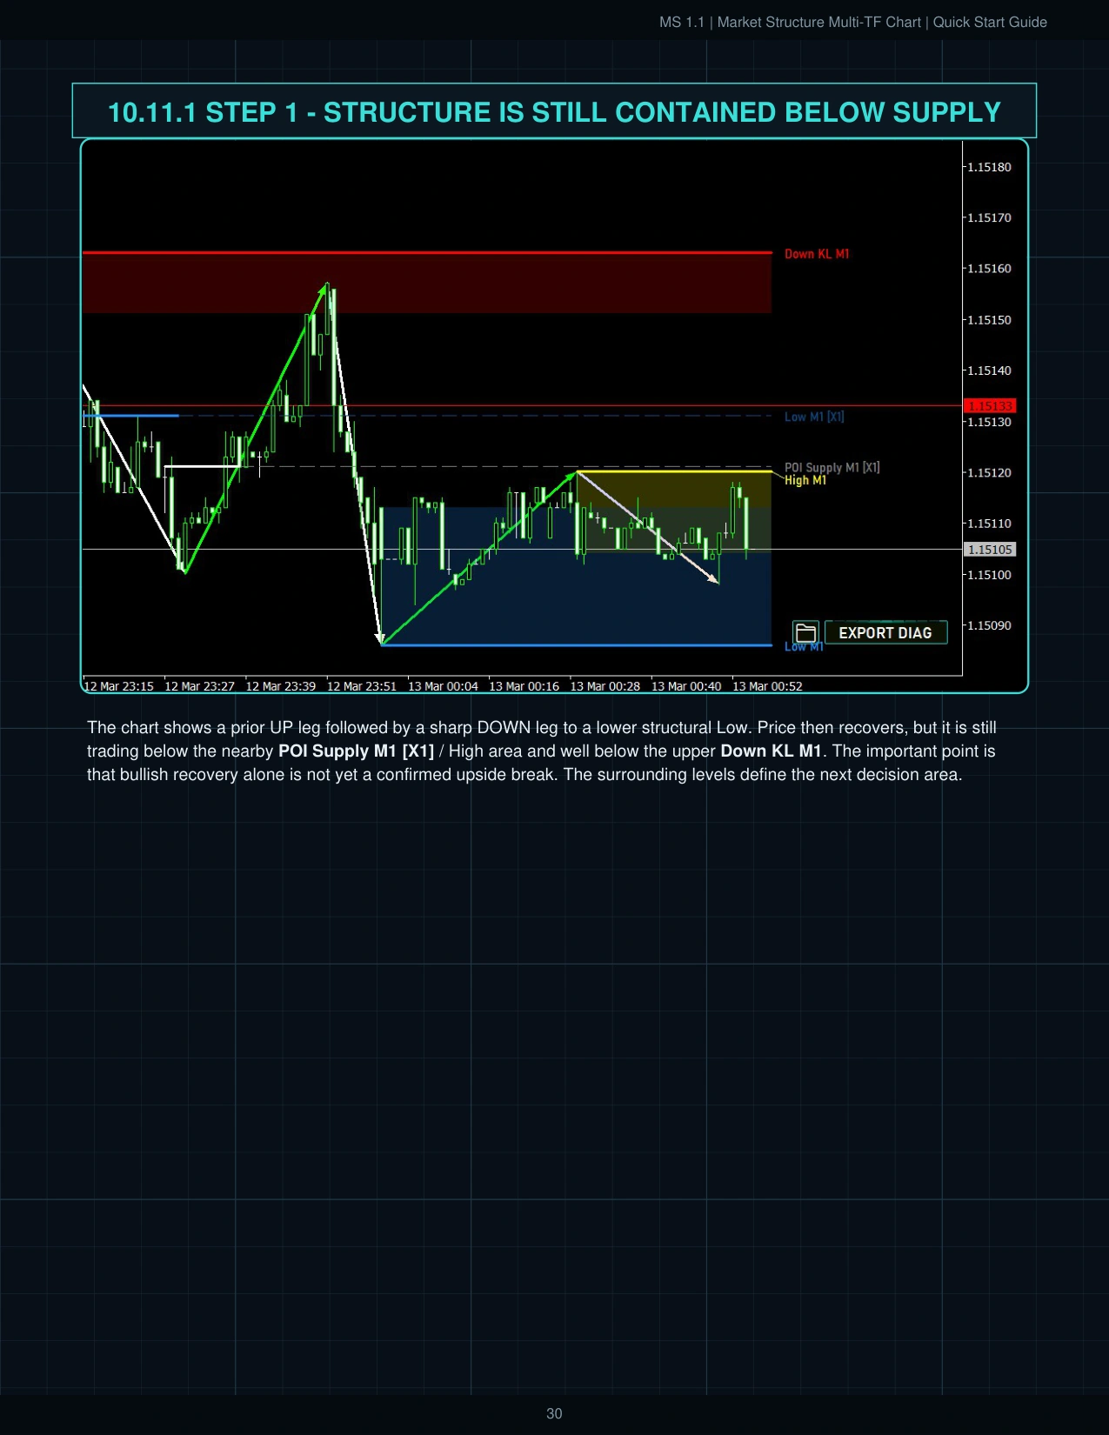Click the EXPORT DIAG button

click(x=885, y=632)
